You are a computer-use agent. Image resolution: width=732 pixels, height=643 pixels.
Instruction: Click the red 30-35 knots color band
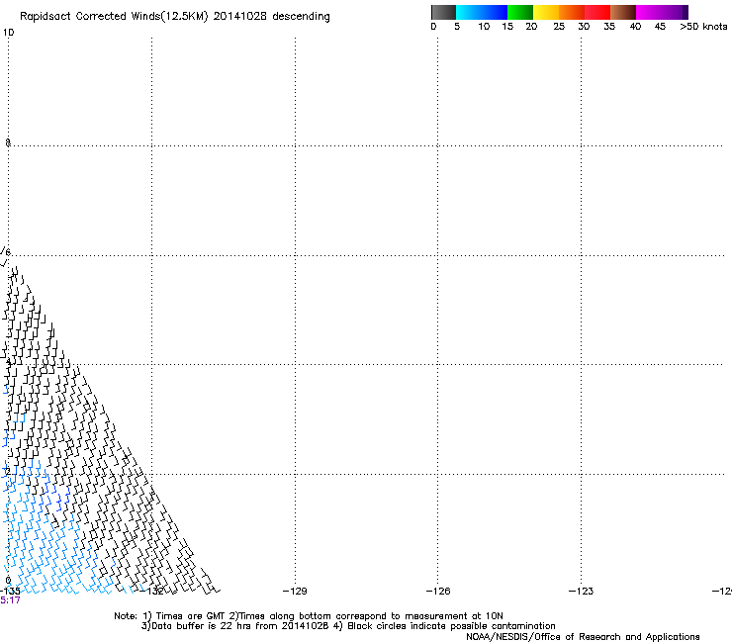(597, 12)
